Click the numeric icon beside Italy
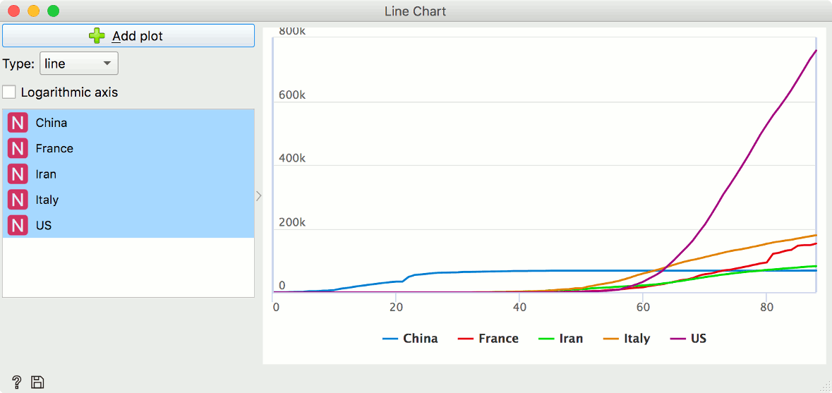Viewport: 832px width, 393px height. [18, 200]
